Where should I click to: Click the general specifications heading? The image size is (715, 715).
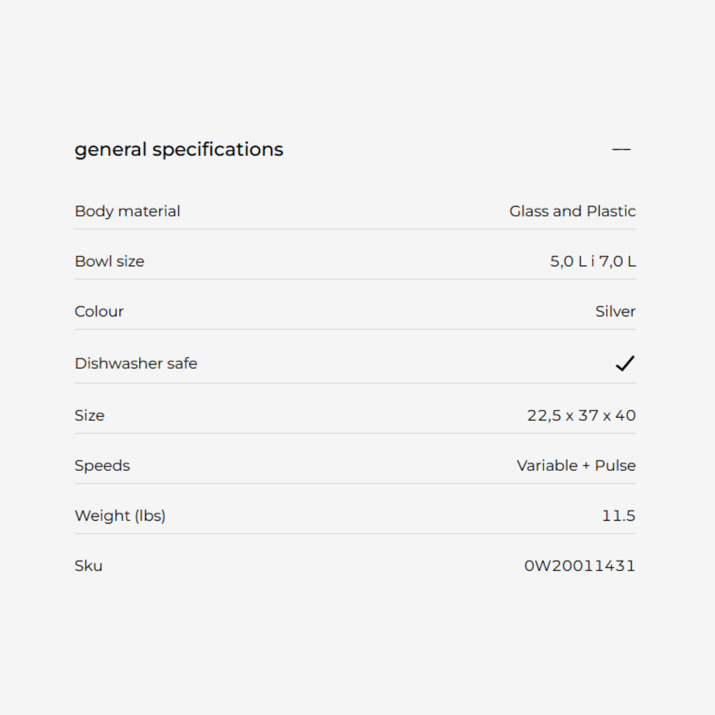[x=179, y=149]
